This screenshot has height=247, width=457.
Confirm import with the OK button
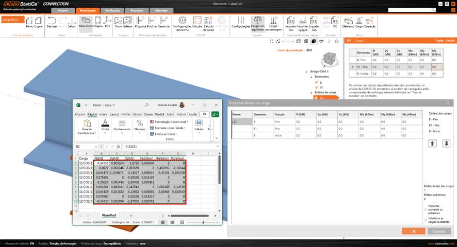coord(413,232)
